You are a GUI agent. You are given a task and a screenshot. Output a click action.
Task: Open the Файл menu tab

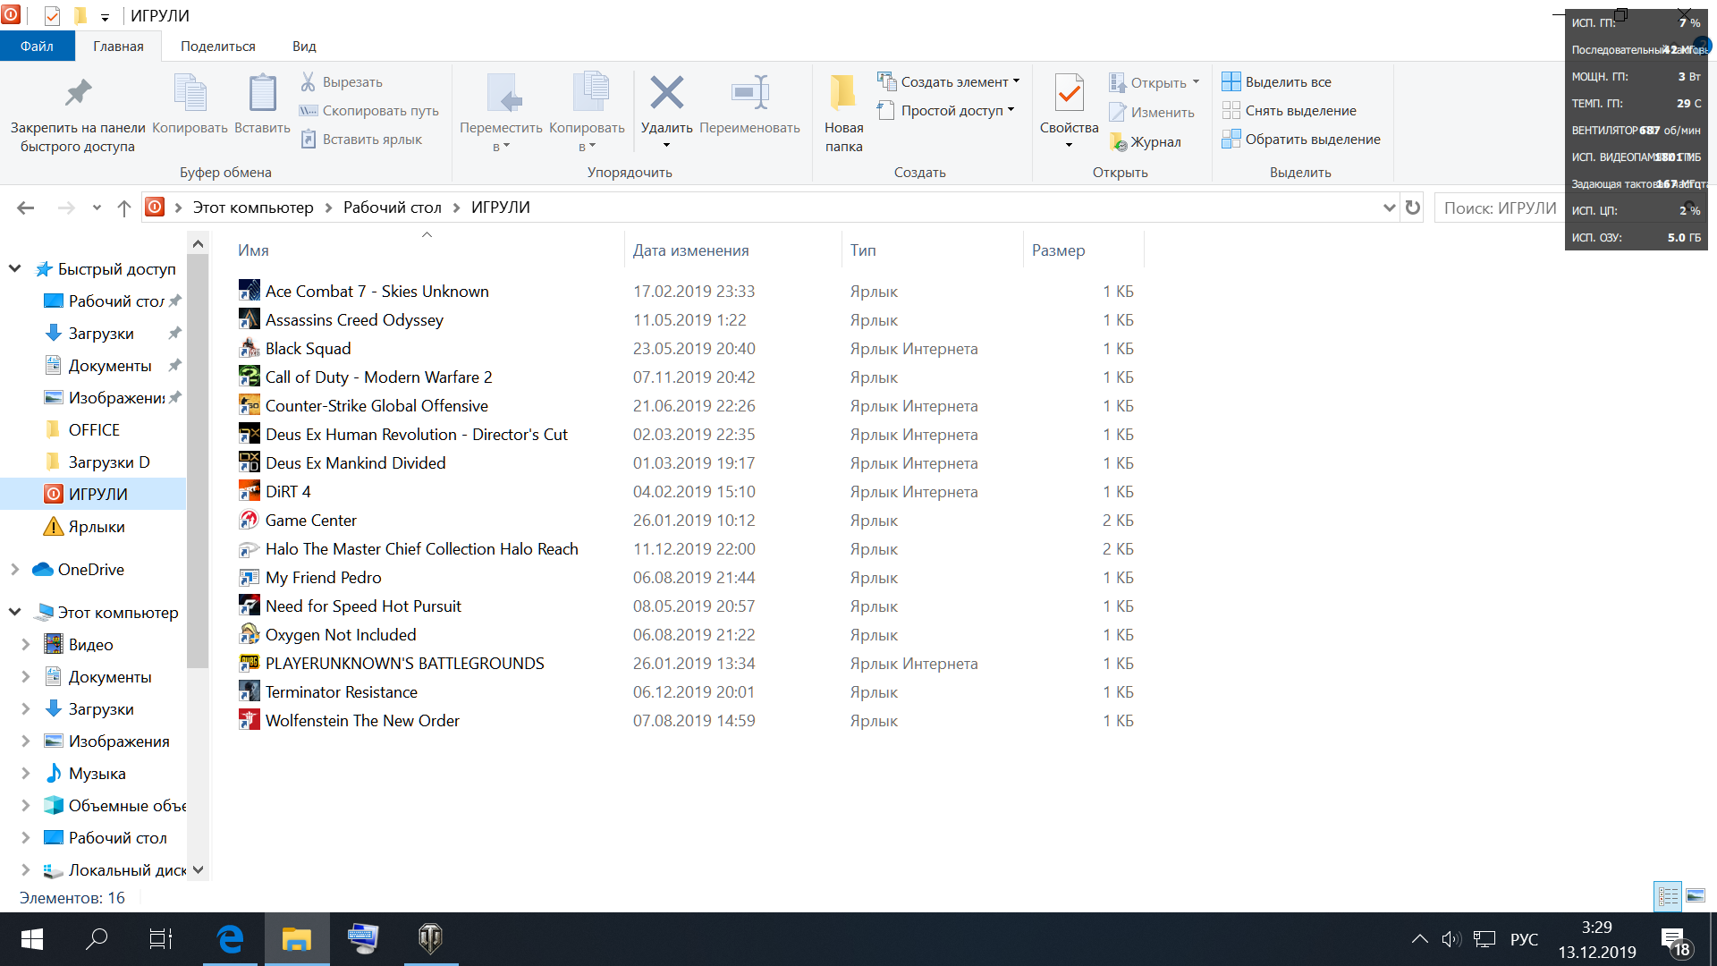click(37, 47)
